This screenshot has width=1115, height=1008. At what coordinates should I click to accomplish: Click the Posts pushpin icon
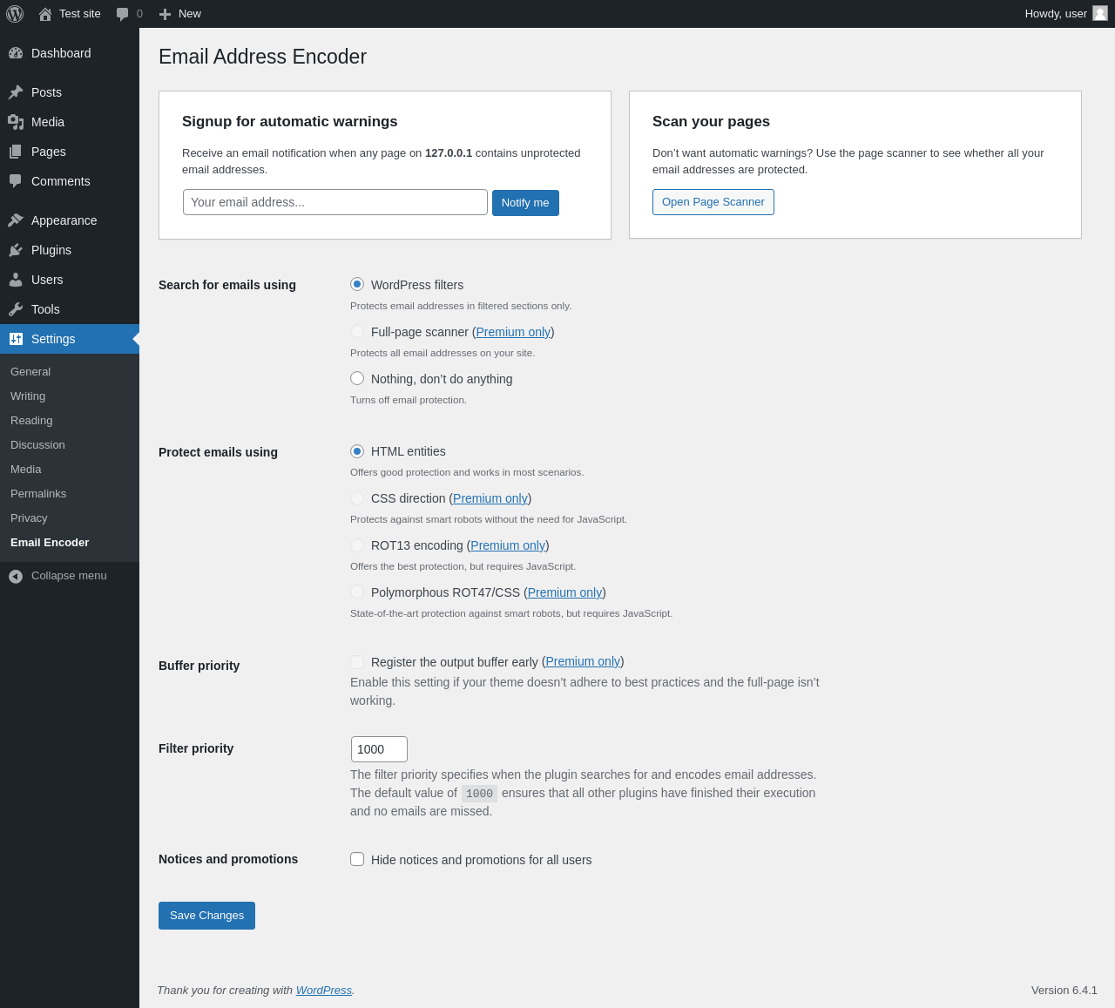[16, 92]
